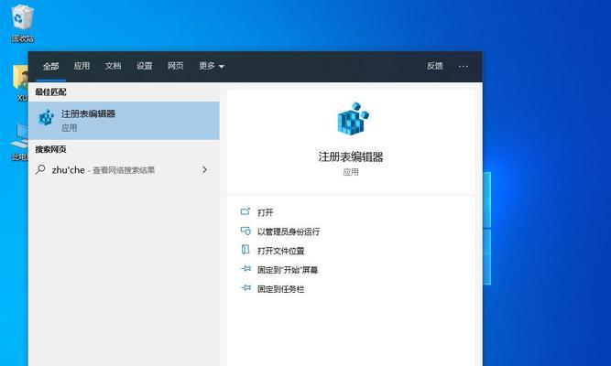Click the pin icon beside 固定到任务栏

click(245, 288)
